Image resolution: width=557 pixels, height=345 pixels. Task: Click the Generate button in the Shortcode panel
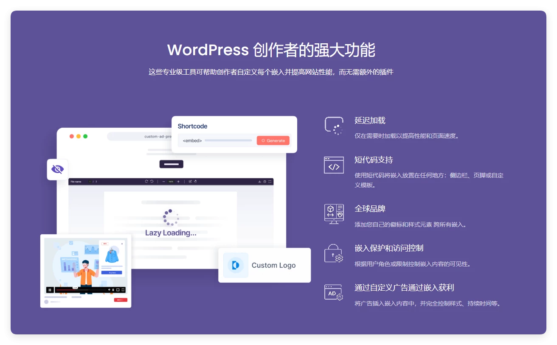(273, 140)
